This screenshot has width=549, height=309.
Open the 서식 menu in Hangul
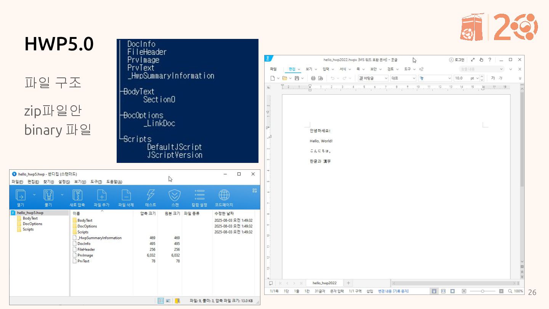(x=343, y=69)
